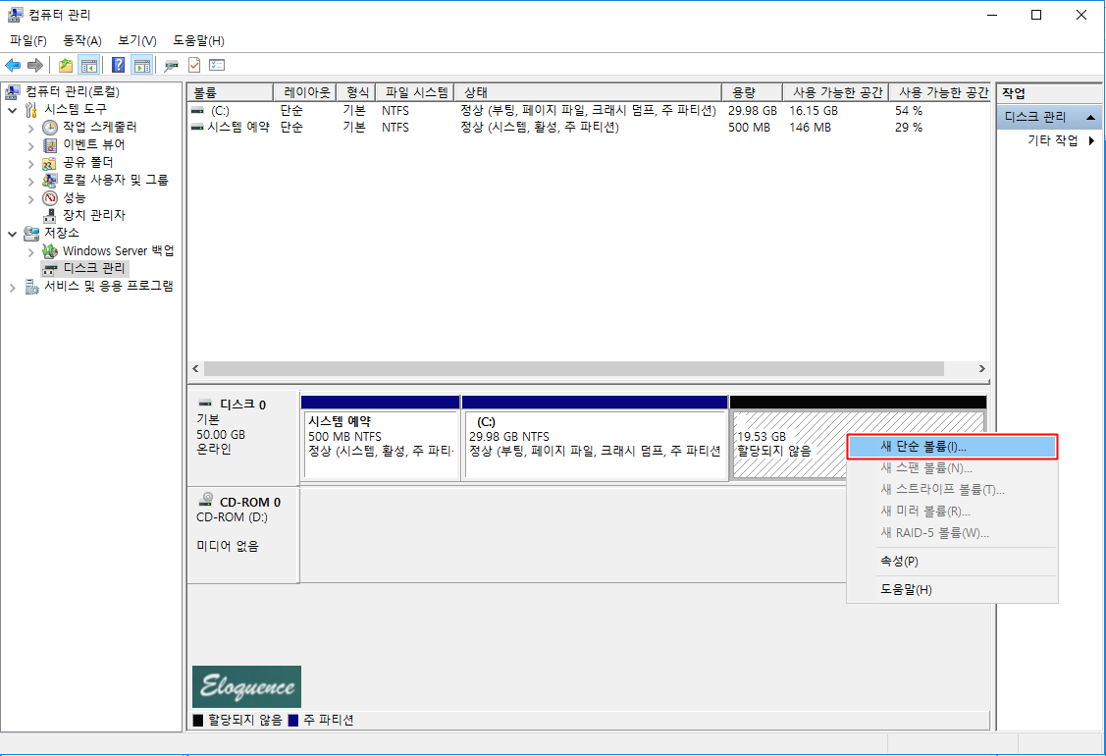Image resolution: width=1106 pixels, height=756 pixels.
Task: Open the 보기(V) menu
Action: point(136,41)
